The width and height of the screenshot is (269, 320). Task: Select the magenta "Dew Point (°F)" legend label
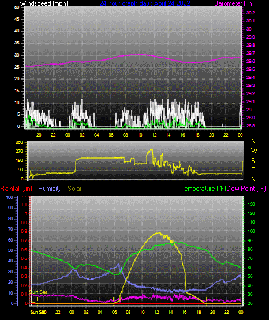246,189
